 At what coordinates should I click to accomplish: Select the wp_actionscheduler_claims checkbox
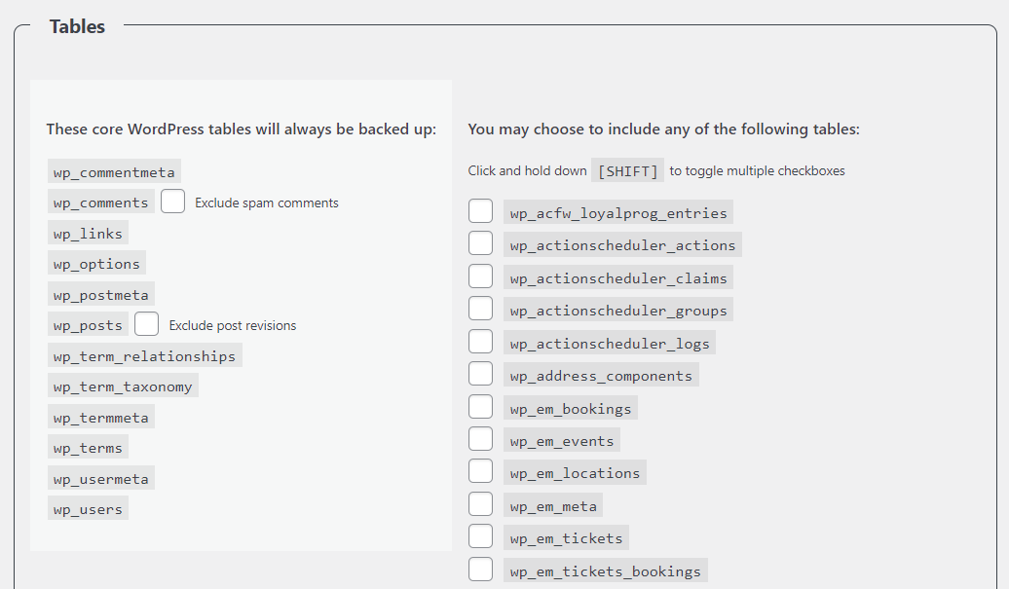[x=481, y=276]
